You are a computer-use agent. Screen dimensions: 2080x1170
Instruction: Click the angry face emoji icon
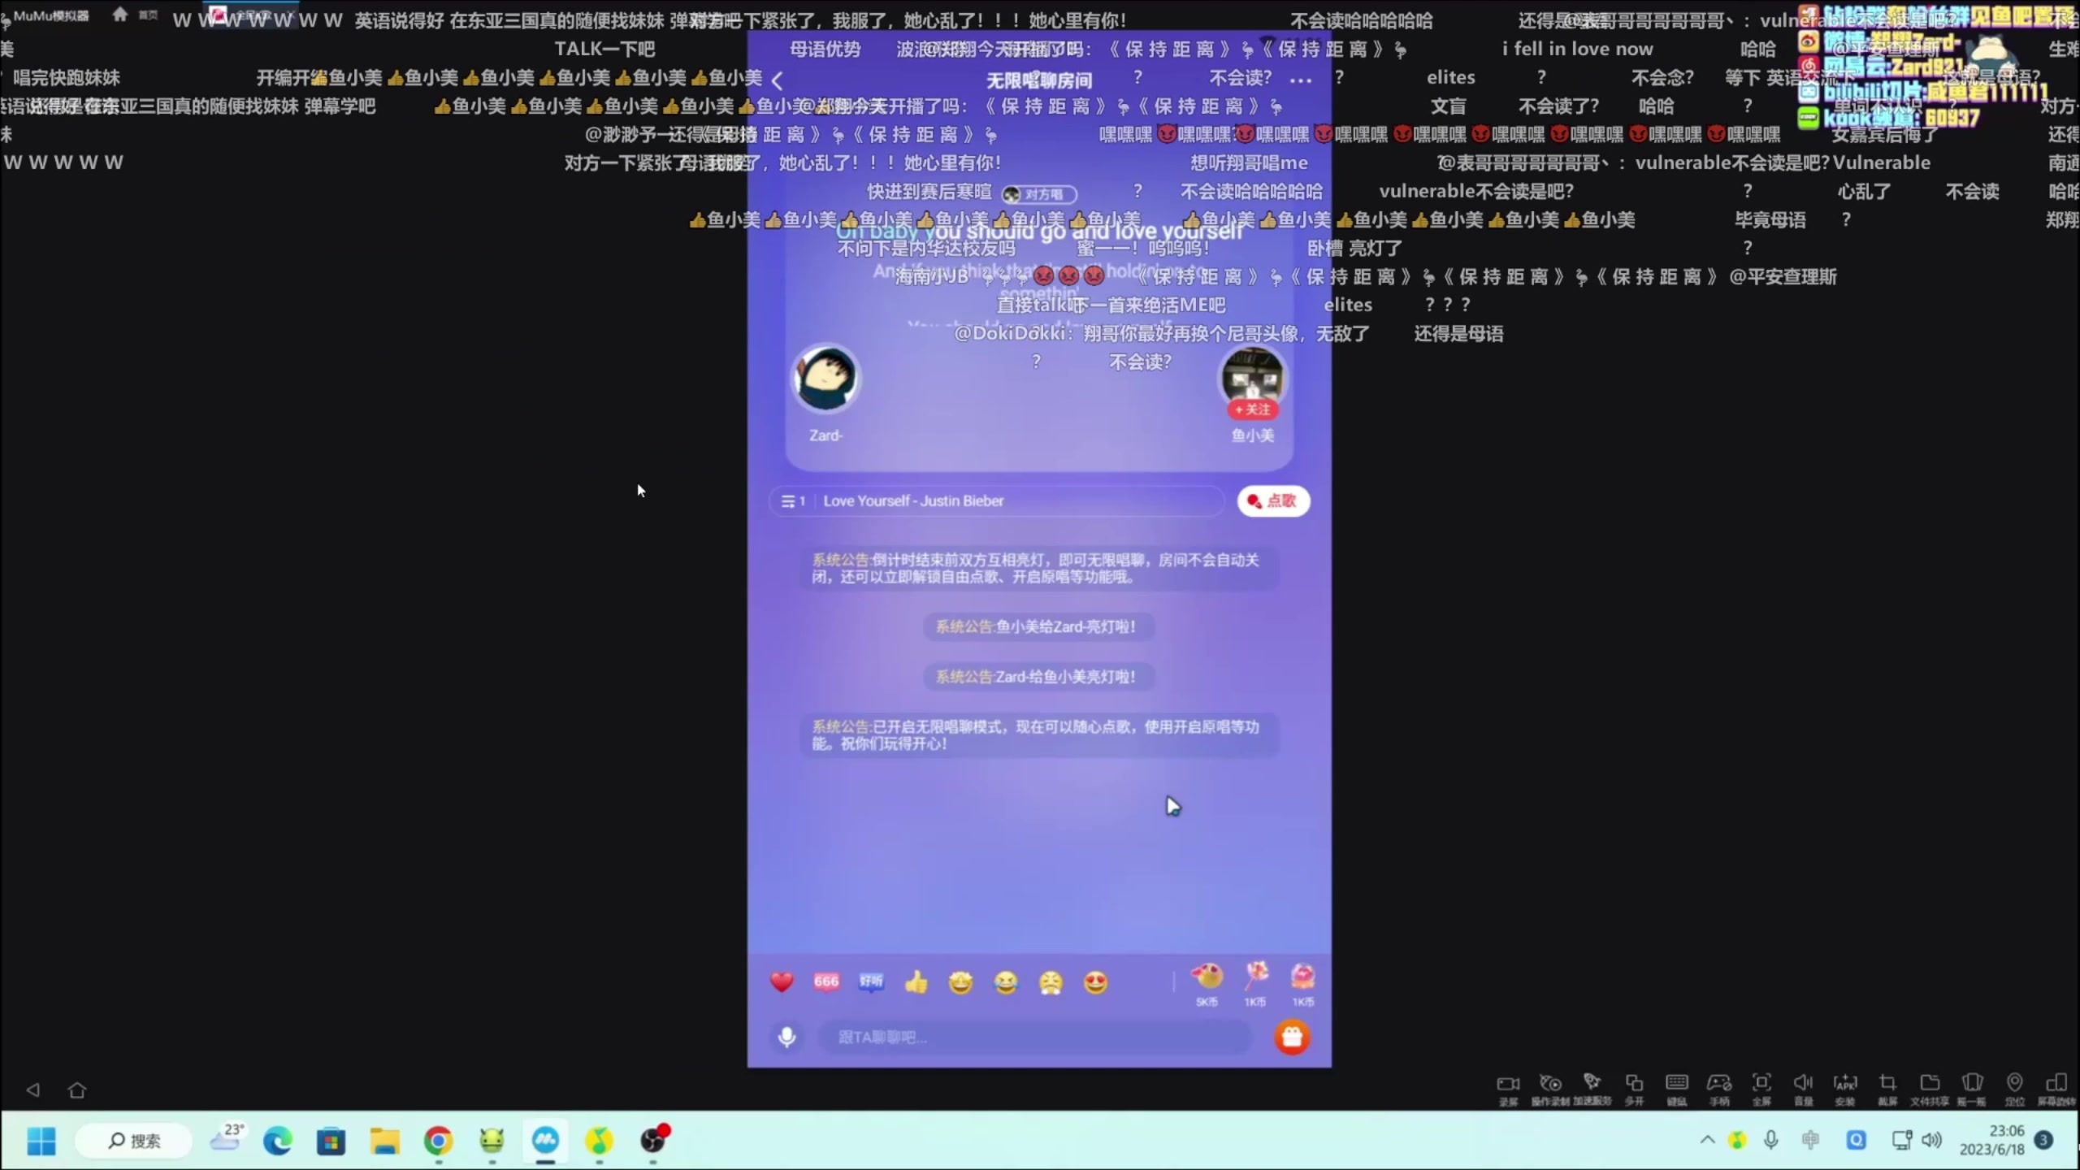coord(1050,981)
